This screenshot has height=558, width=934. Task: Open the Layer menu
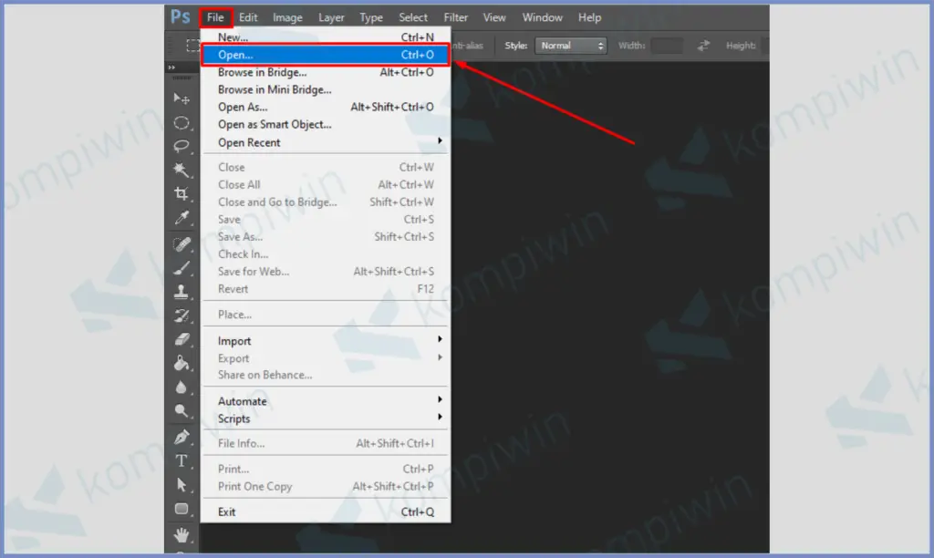click(331, 17)
